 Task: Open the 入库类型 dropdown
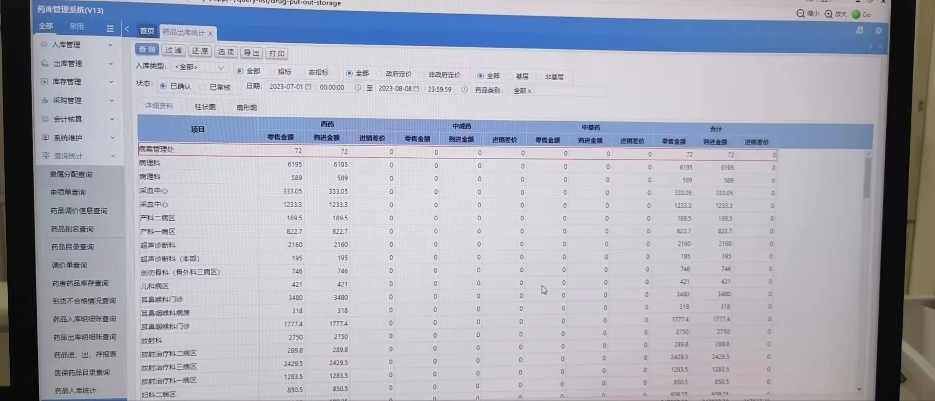199,68
